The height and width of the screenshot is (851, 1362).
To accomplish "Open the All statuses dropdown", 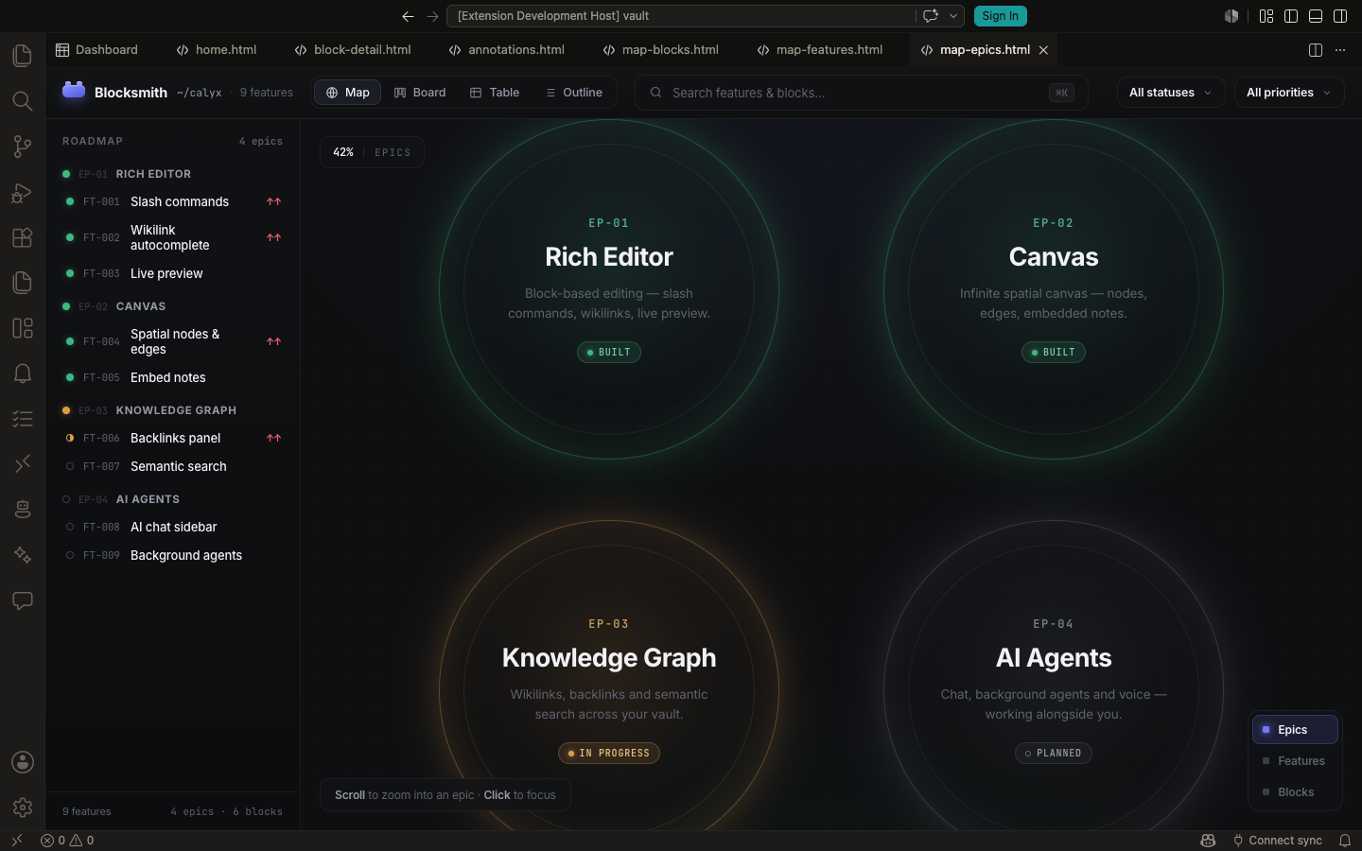I will pyautogui.click(x=1171, y=93).
